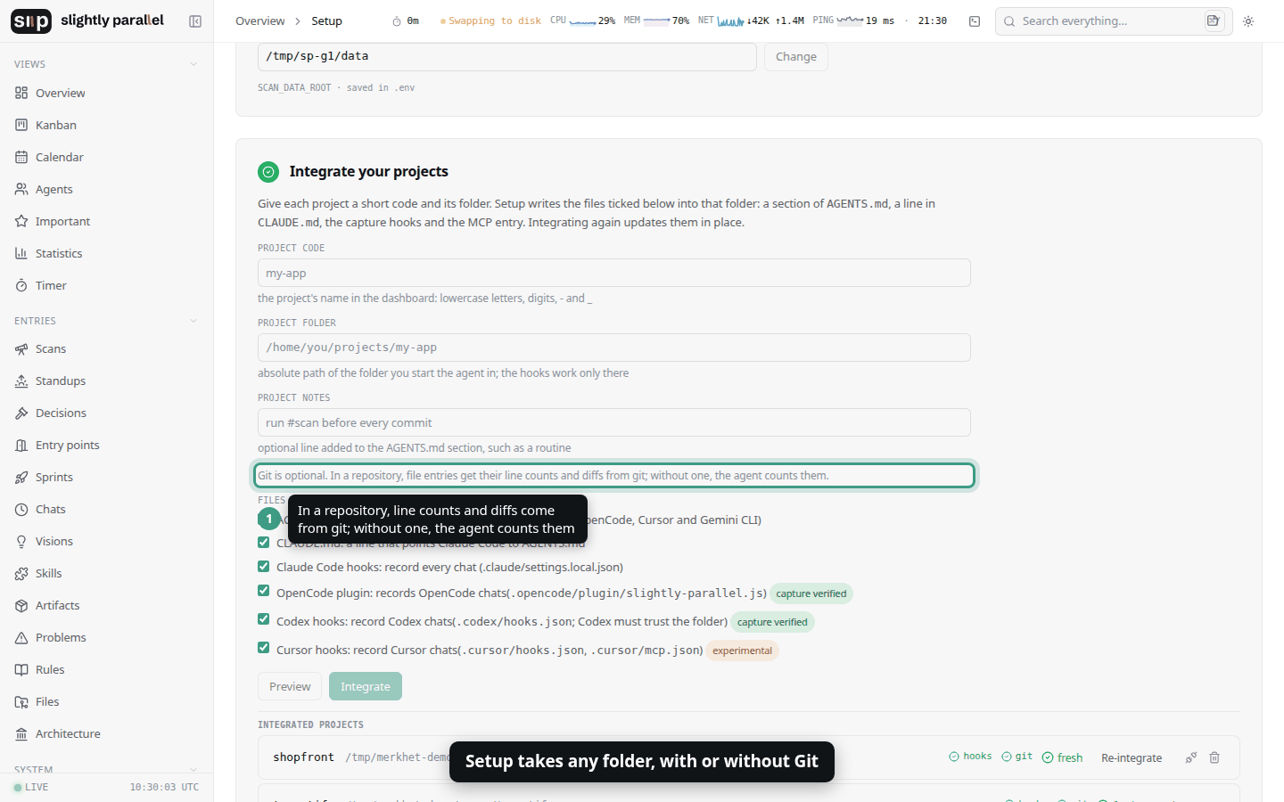Open the Sprints rocket icon
Image resolution: width=1284 pixels, height=802 pixels.
(x=21, y=477)
